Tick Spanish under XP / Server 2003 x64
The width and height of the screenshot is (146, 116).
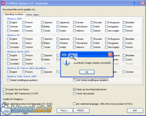[42, 72]
